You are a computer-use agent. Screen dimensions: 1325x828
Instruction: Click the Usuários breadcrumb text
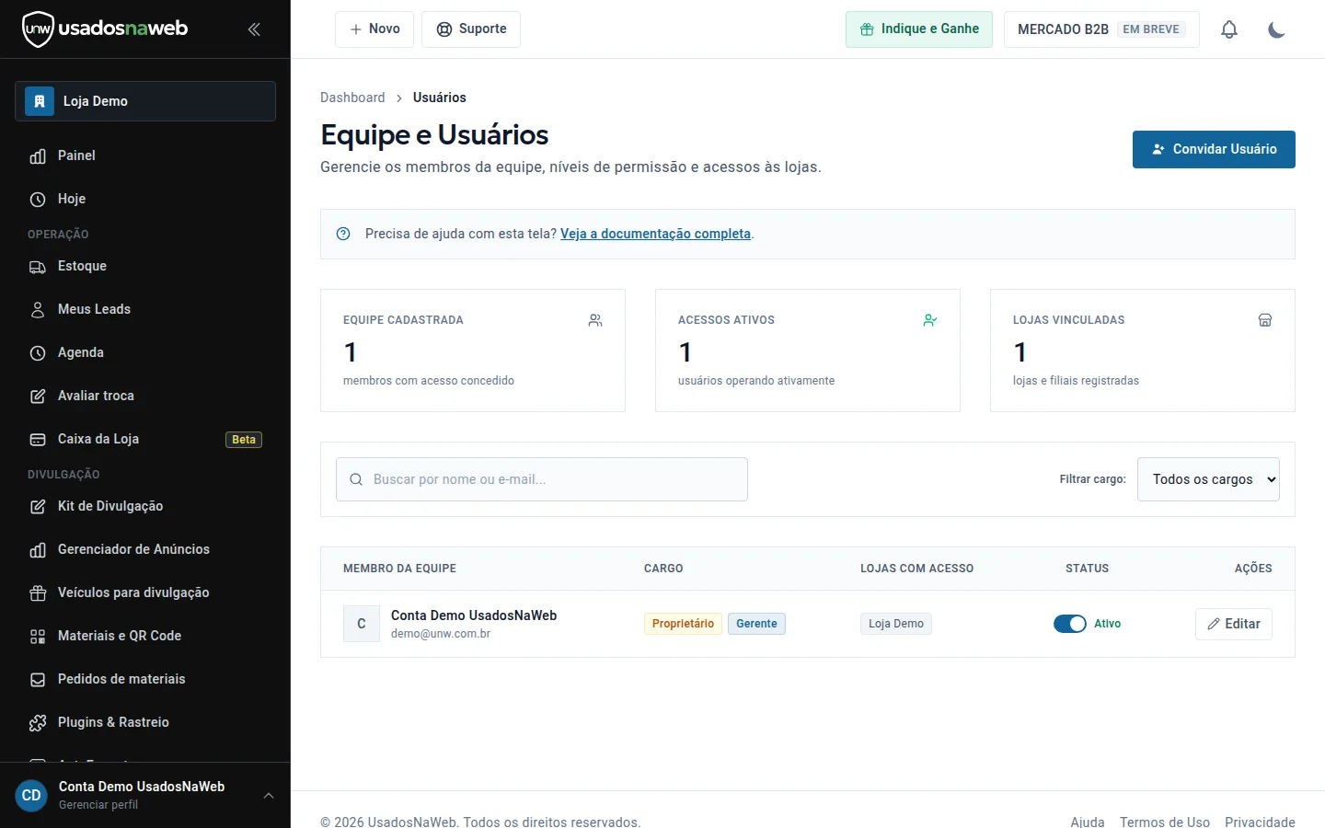(440, 98)
